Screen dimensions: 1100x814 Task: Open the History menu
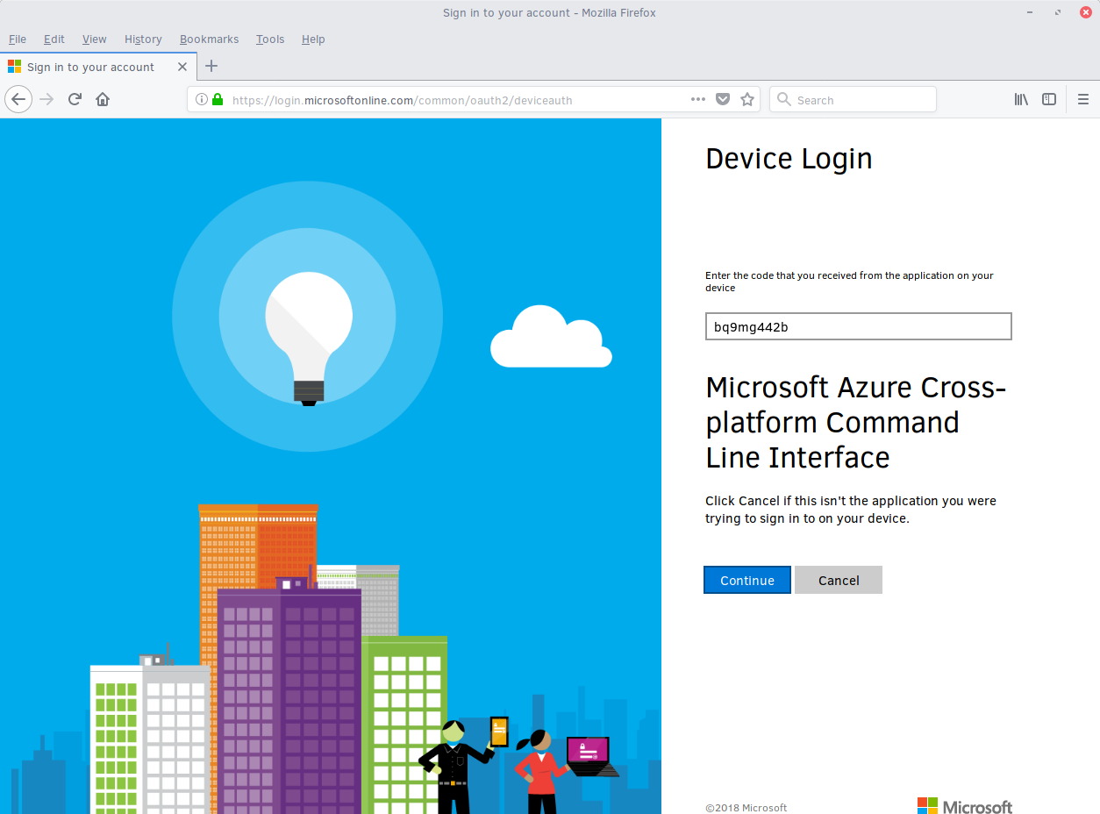(143, 39)
